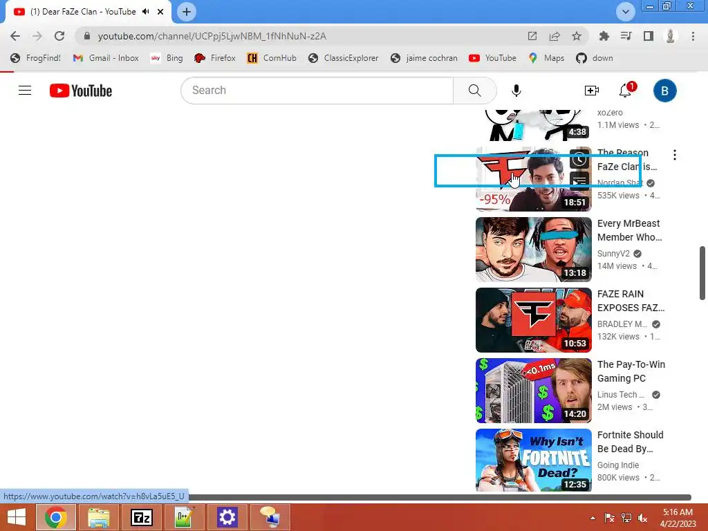Open the xoZero video thumbnail
708x531 pixels.
[533, 125]
